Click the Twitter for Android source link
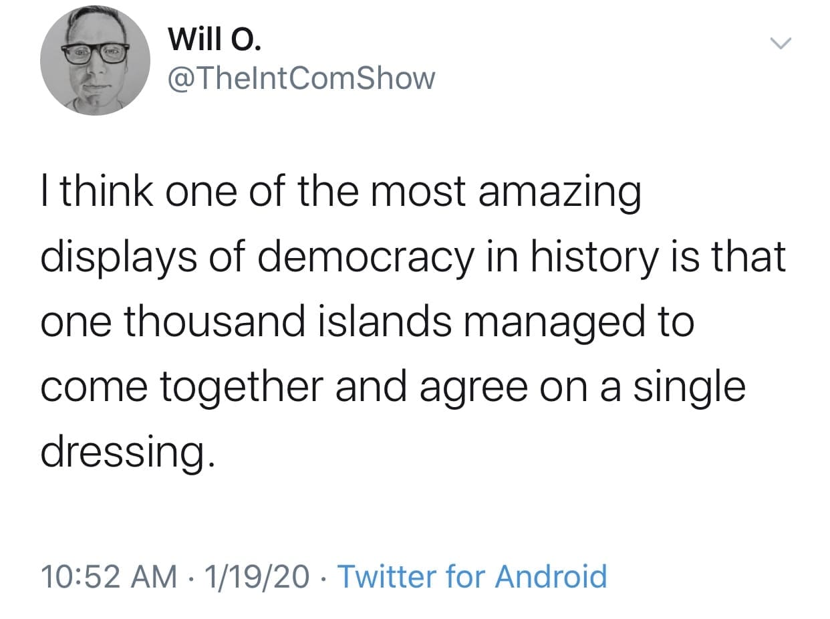 pos(472,576)
